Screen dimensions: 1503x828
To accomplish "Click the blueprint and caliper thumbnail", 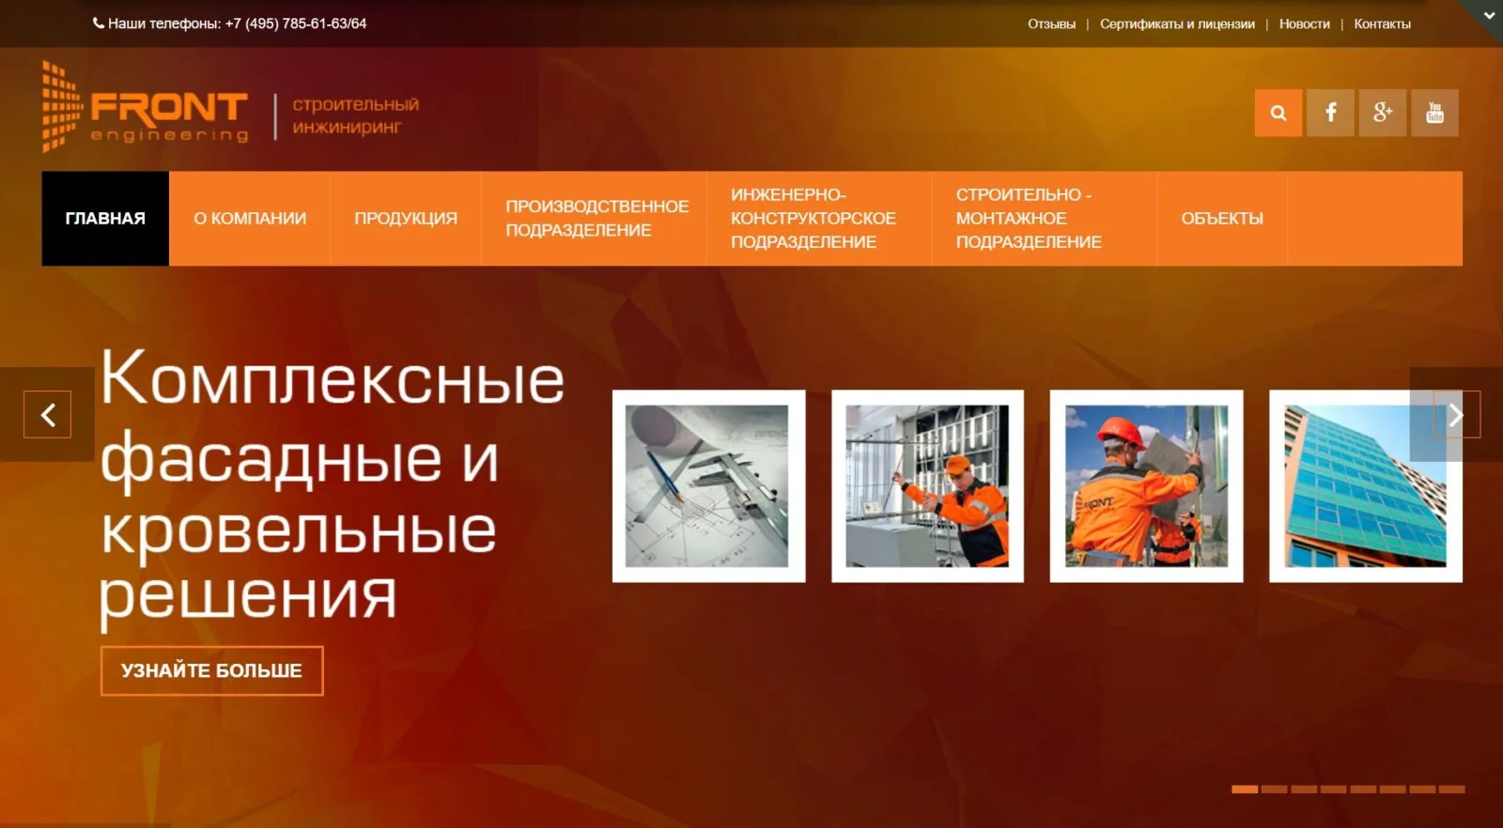I will pos(708,486).
